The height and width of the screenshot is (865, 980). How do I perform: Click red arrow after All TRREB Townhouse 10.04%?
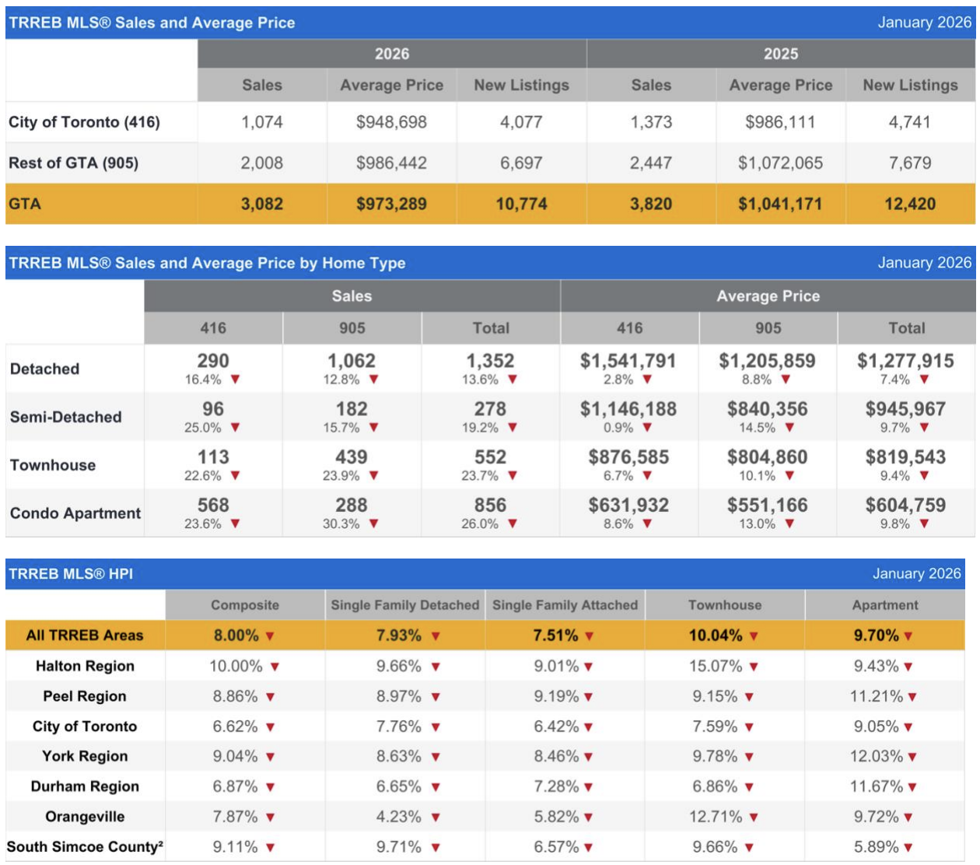[753, 636]
